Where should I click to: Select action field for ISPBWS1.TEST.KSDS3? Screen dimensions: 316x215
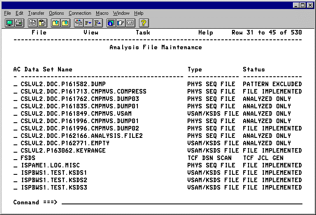pos(16,188)
